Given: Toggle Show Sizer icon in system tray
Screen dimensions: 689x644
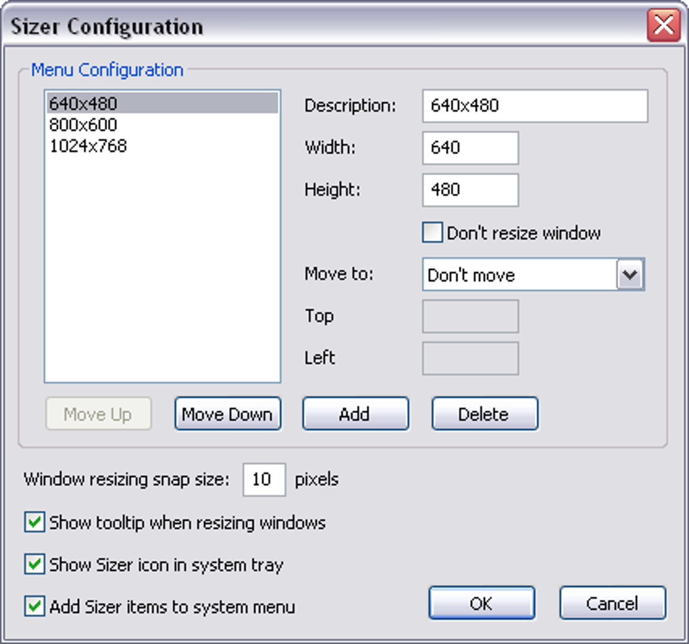Looking at the screenshot, I should 34,564.
